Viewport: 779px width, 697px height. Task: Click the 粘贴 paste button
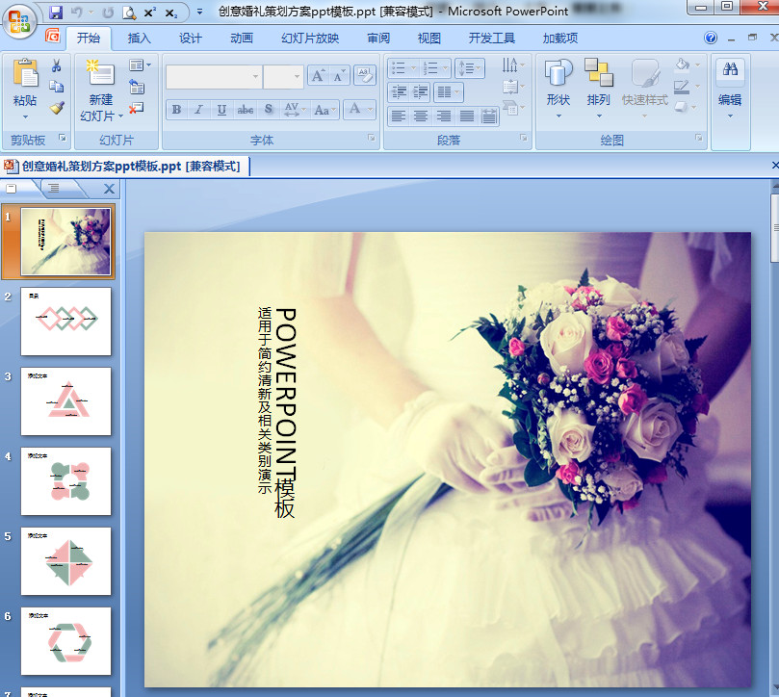coord(25,82)
